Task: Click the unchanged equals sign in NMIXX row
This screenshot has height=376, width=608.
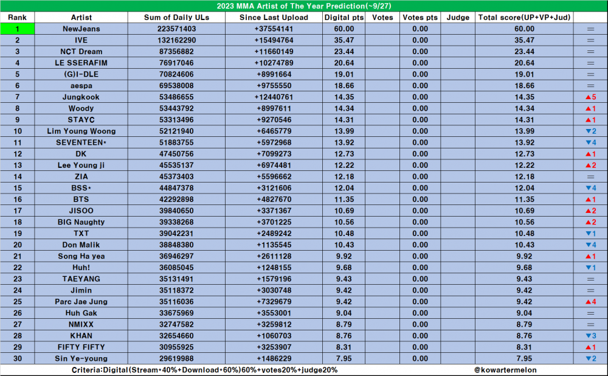Action: (590, 324)
